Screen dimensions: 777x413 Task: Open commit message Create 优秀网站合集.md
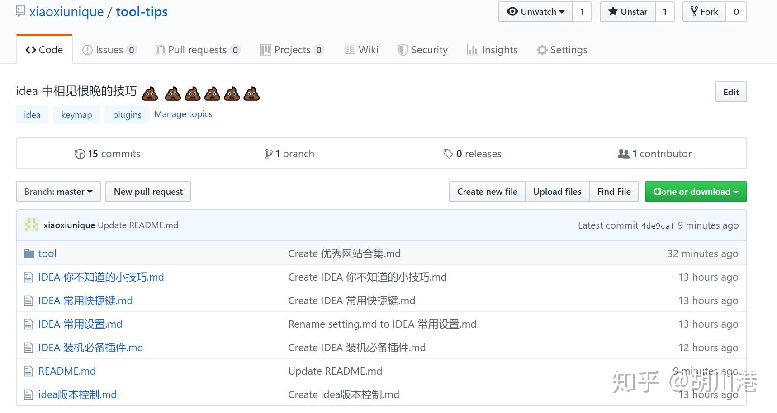(345, 253)
